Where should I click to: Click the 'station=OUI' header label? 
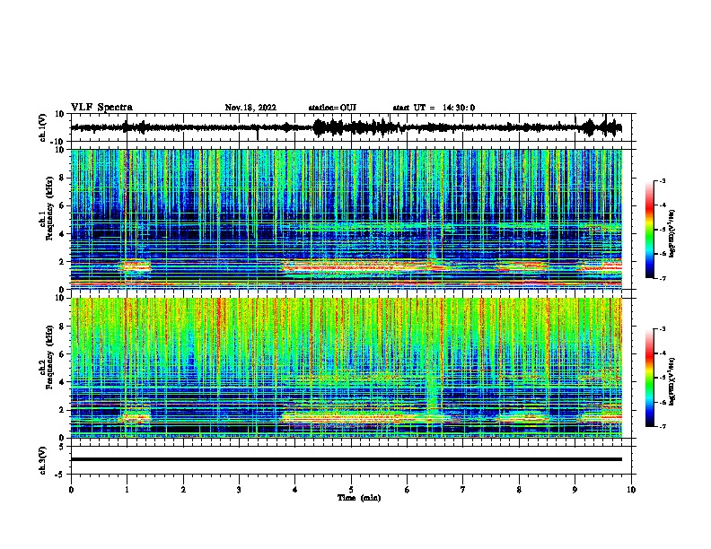click(x=332, y=108)
